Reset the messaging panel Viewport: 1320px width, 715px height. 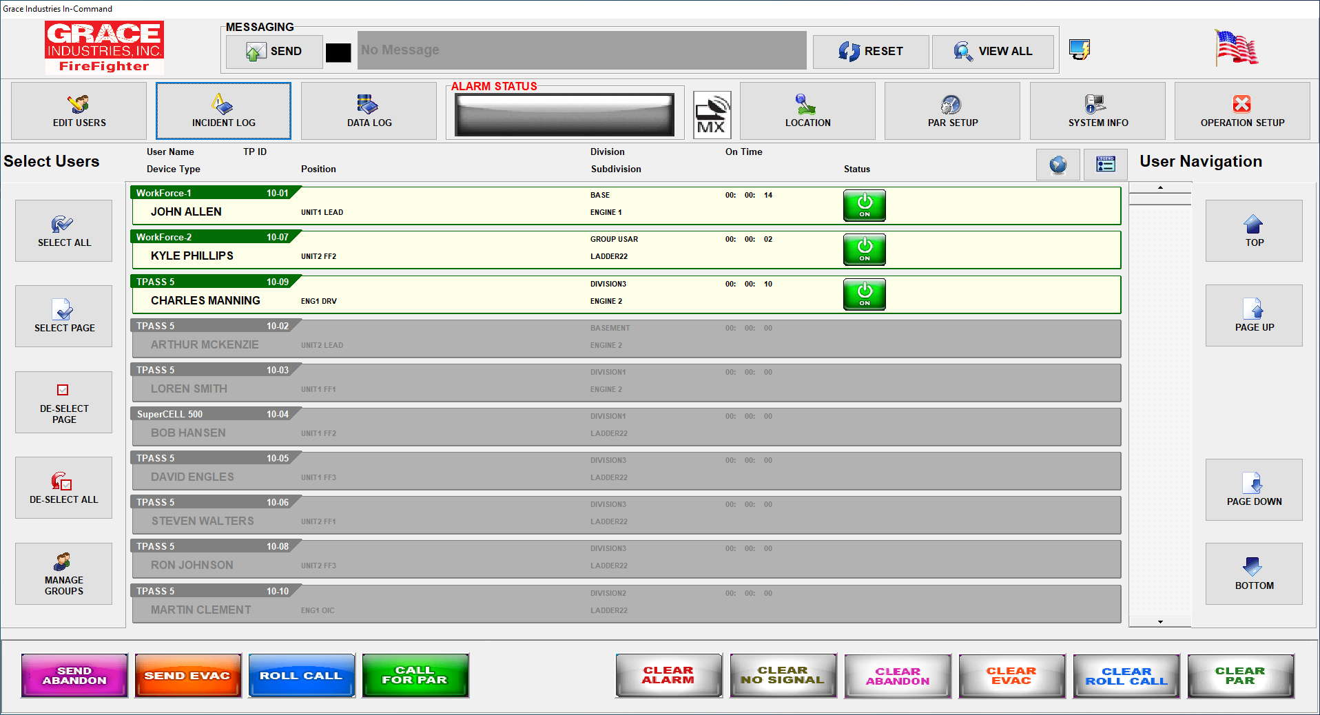[x=871, y=52]
